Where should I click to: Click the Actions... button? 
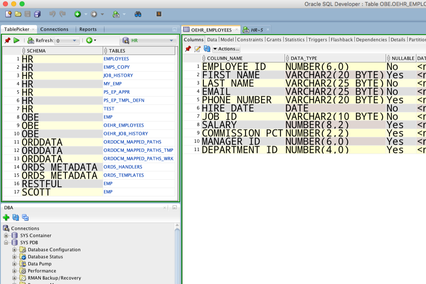click(x=226, y=49)
